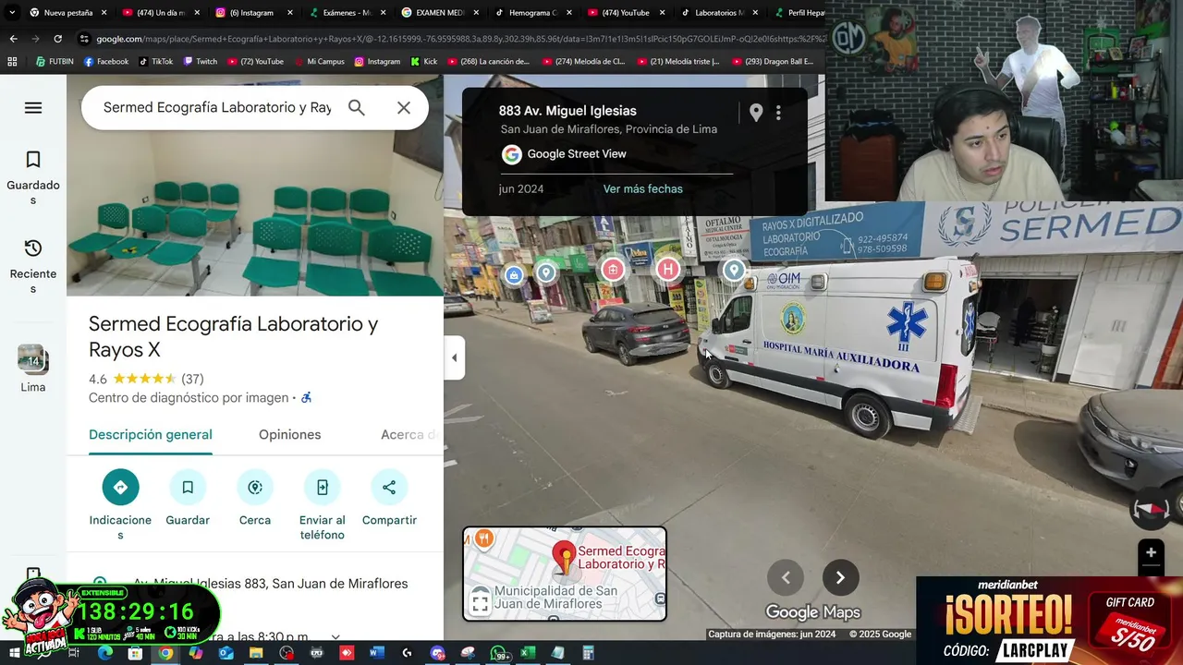Click the Guardar bookmark button
The width and height of the screenshot is (1183, 665).
[x=188, y=499]
